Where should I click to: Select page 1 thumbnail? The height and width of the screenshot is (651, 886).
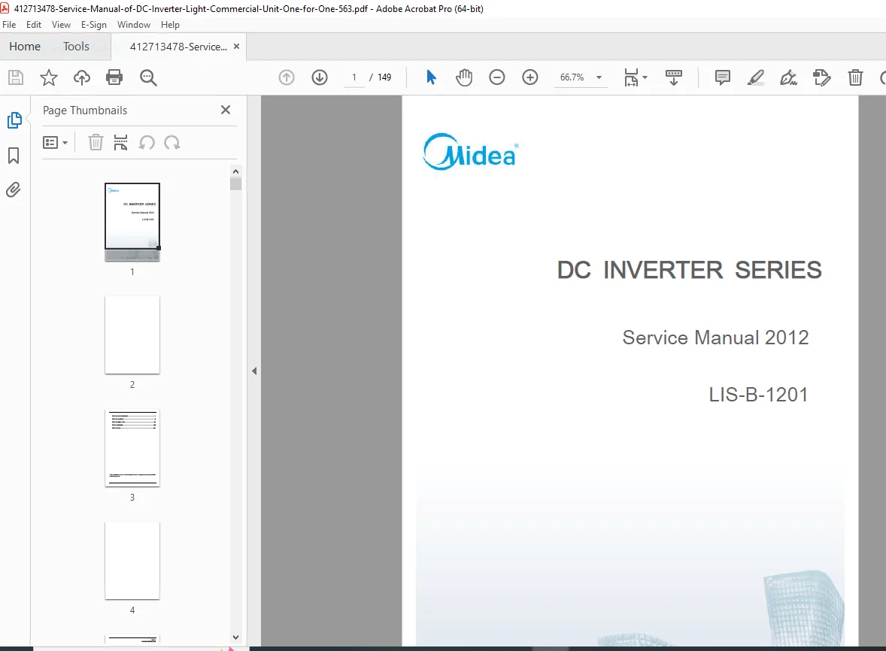pos(132,222)
